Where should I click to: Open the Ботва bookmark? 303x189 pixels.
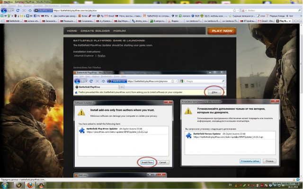(83, 16)
